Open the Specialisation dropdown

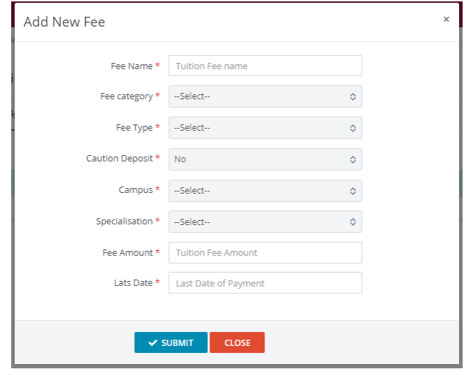pyautogui.click(x=265, y=222)
